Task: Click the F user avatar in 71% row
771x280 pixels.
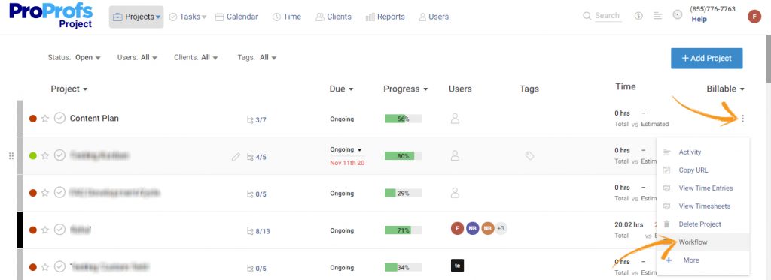Action: 457,228
